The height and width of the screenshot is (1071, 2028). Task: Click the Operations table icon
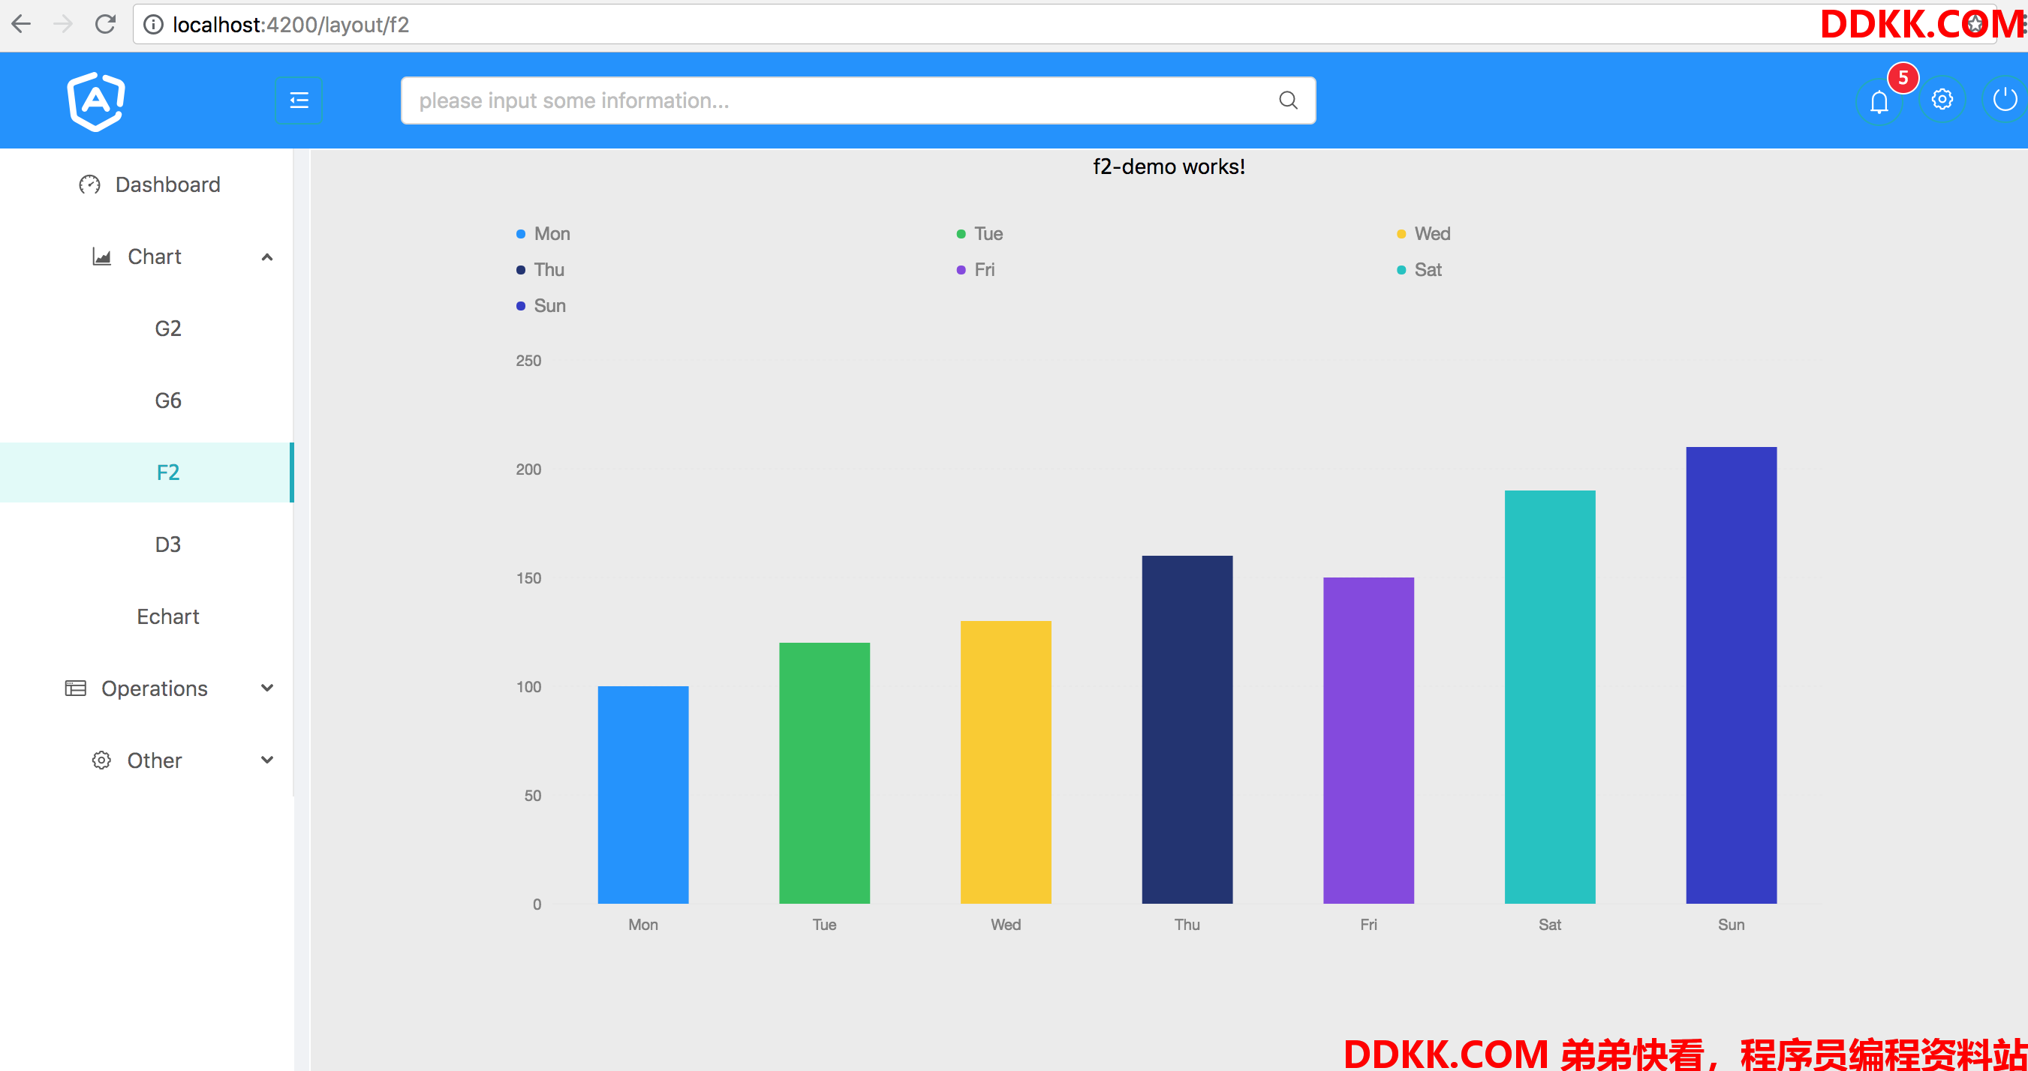coord(76,688)
